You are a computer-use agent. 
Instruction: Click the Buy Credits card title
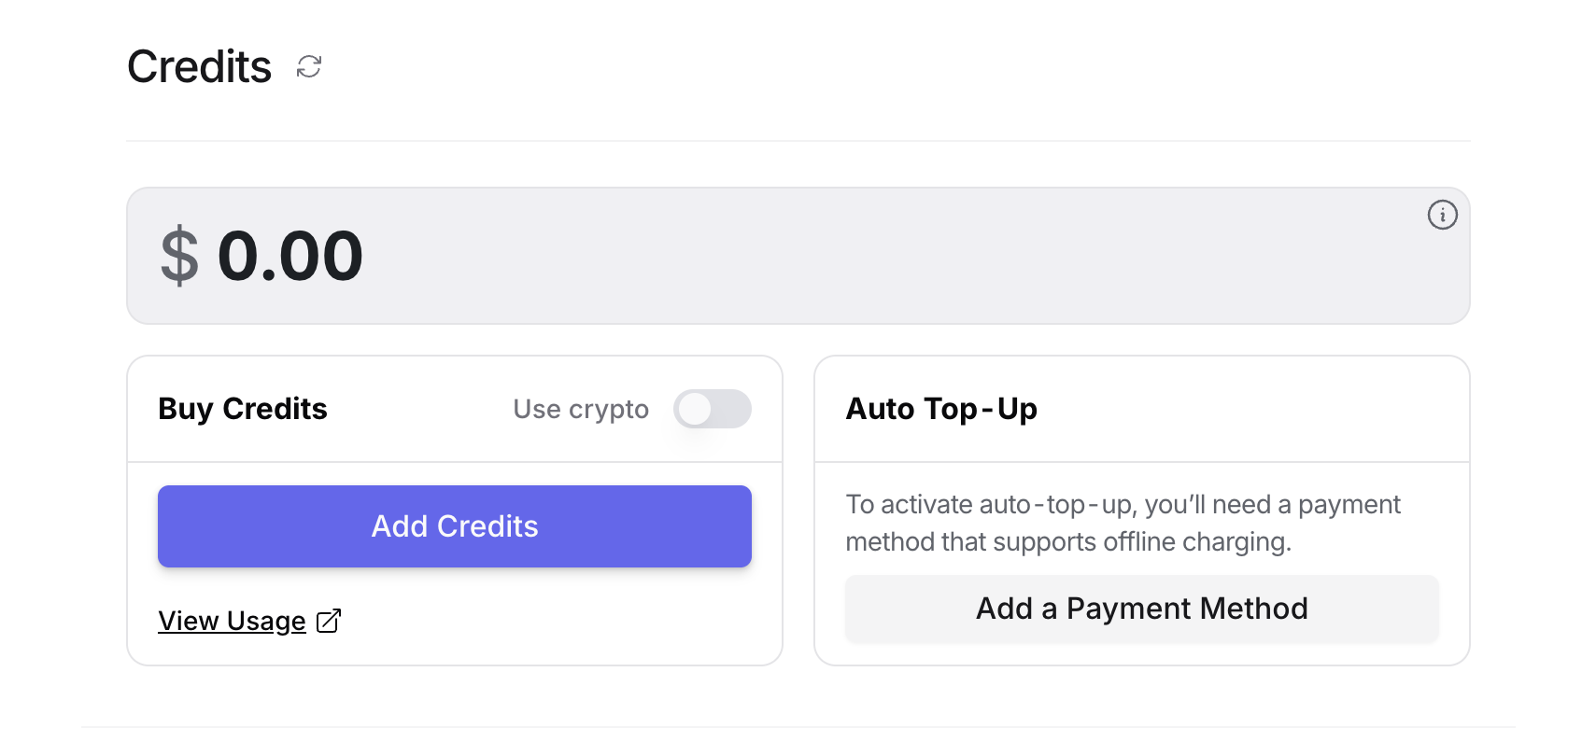point(243,409)
